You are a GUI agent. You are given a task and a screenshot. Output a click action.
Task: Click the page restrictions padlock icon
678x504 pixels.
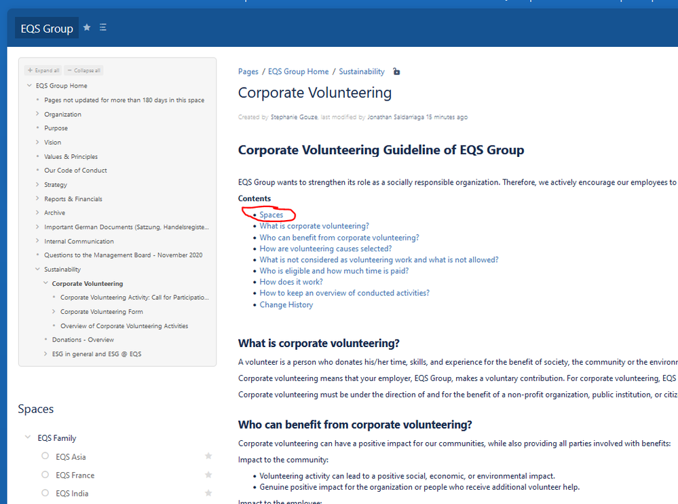396,71
